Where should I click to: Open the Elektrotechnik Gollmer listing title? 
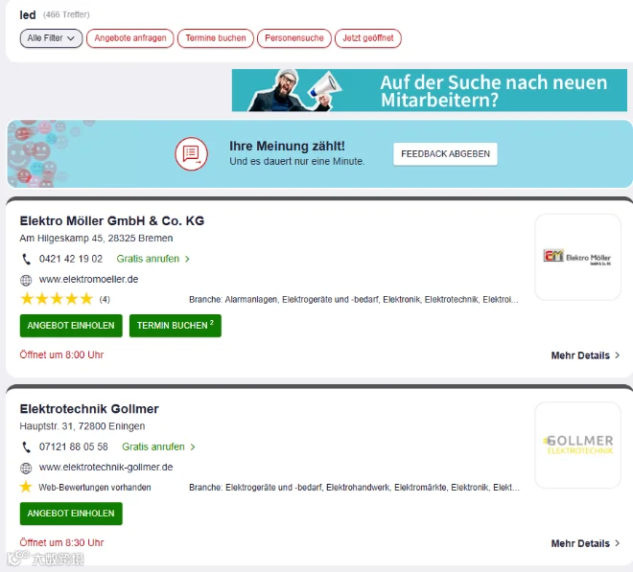(89, 409)
